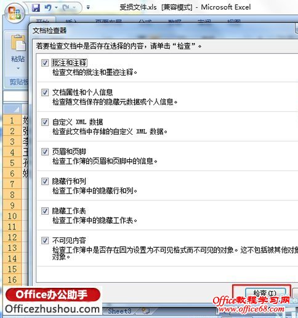Image resolution: width=298 pixels, height=318 pixels.
Task: Click the Redo arrow in Quick Access toolbar
Action: point(66,8)
